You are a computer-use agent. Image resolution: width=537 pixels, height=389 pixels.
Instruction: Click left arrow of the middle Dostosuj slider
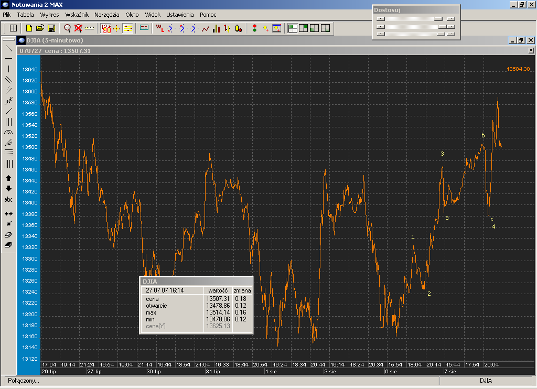pyautogui.click(x=381, y=26)
